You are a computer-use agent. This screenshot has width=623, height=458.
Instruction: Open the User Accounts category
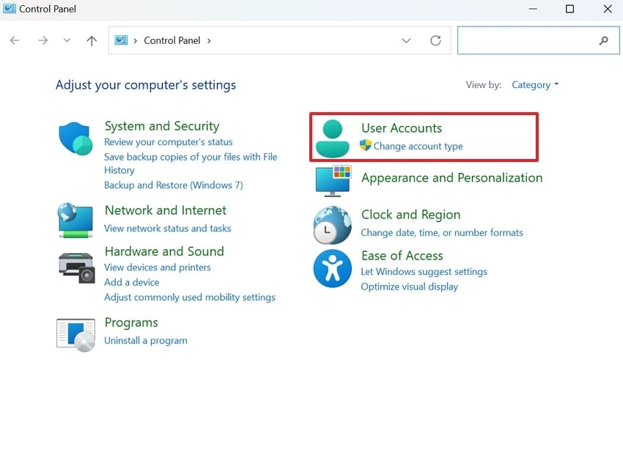coord(402,128)
